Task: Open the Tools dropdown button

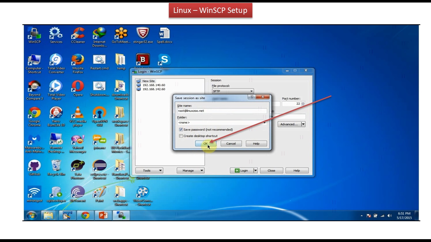Action: pos(149,170)
